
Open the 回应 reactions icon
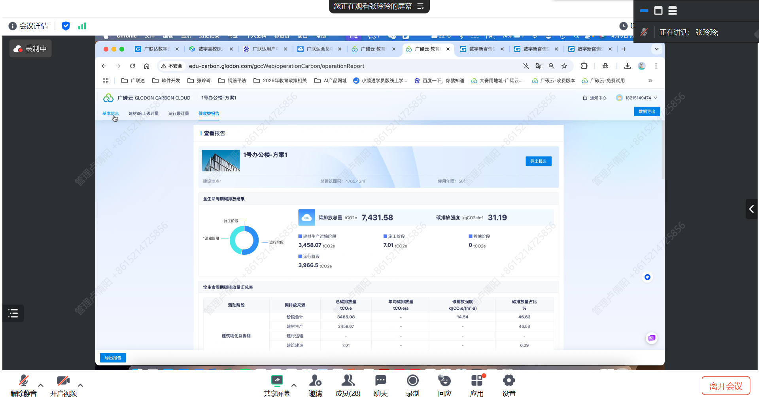444,381
